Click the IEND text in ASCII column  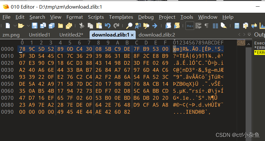(192, 112)
